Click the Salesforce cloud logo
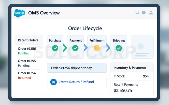This screenshot has height=105, width=169. 19,13
